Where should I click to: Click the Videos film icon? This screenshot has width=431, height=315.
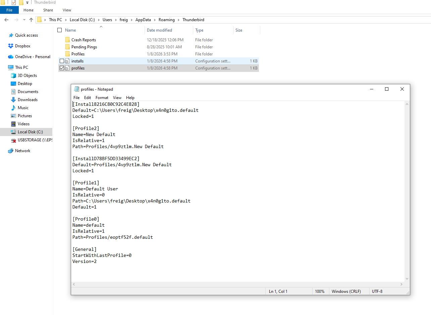point(13,124)
